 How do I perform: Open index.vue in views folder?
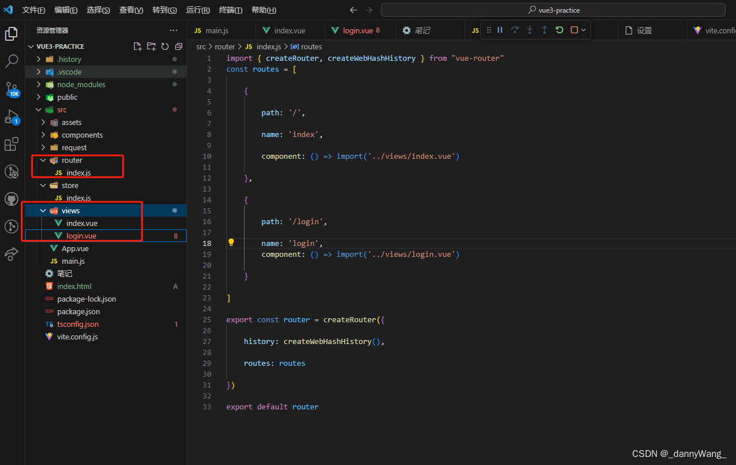pyautogui.click(x=106, y=223)
